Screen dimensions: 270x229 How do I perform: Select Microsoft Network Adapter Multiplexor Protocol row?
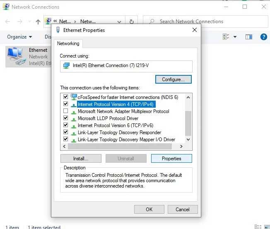pos(123,111)
